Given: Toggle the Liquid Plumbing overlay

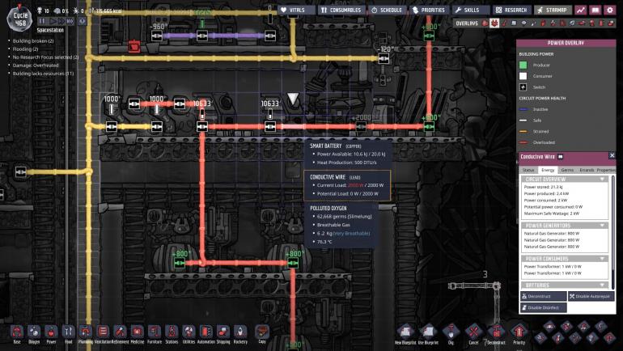Looking at the screenshot, I should point(534,23).
